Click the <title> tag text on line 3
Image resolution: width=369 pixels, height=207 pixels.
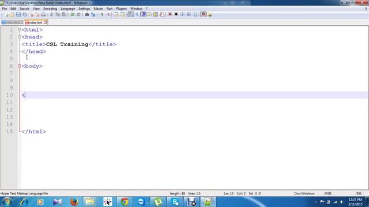coord(34,44)
